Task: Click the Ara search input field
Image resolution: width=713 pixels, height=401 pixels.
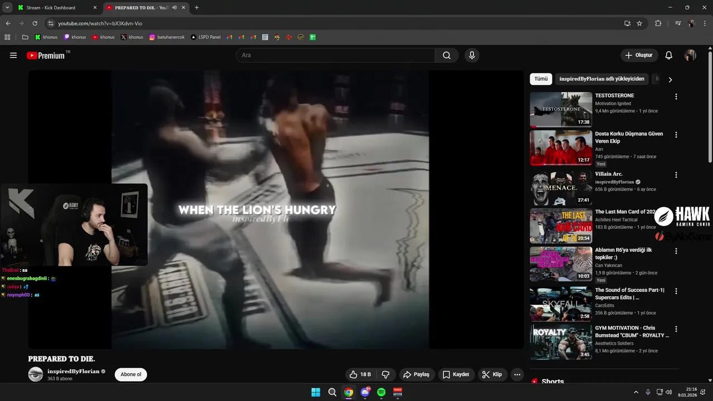Action: [335, 55]
